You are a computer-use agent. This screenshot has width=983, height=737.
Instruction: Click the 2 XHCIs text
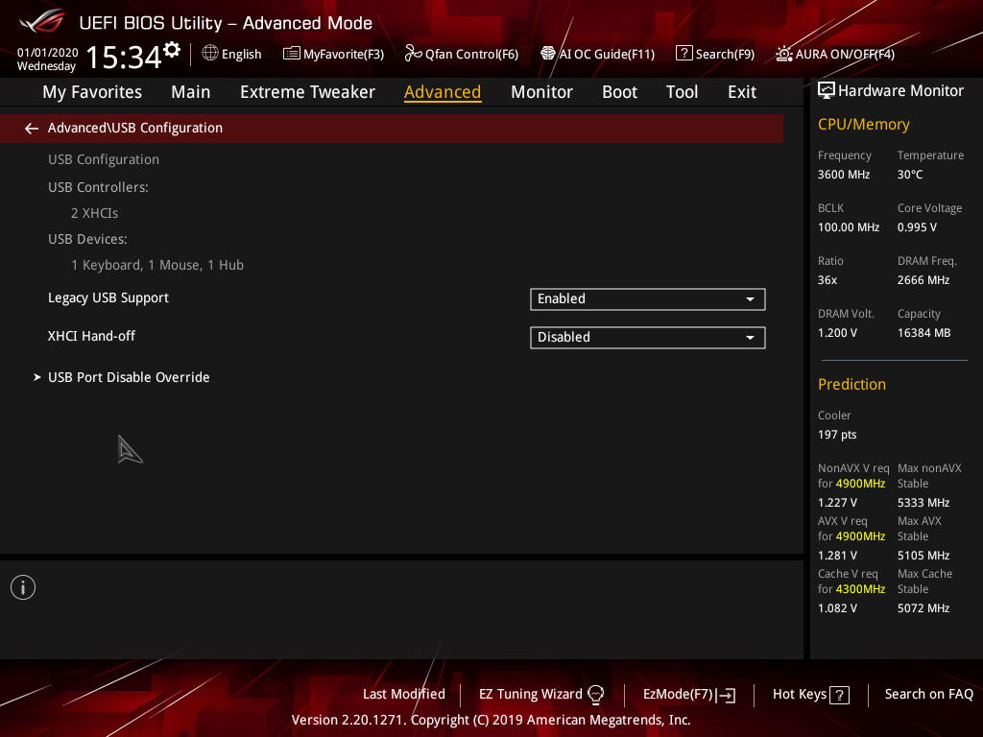(95, 213)
